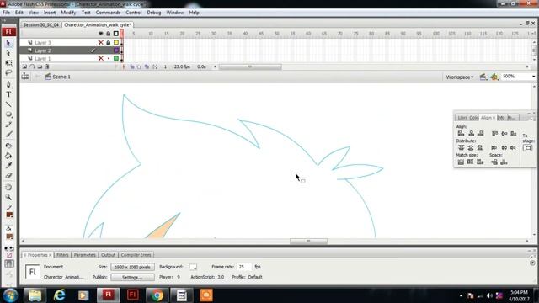
Task: Select the Oval shape tool
Action: click(x=8, y=114)
